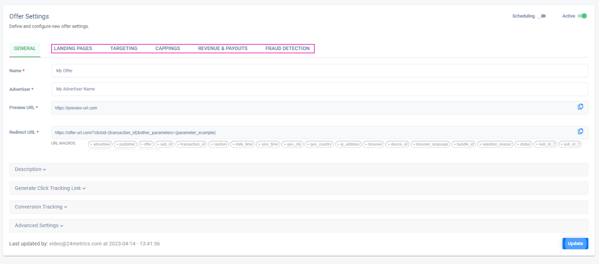Click the 'Offer Settings' heading text
The image size is (599, 264).
(x=29, y=16)
